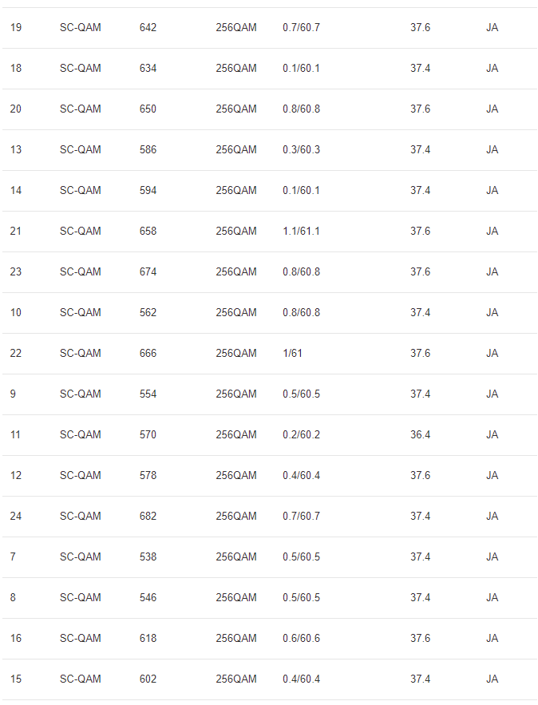Click the power value 0.3/60.3
Image resolution: width=538 pixels, height=705 pixels.
[301, 150]
